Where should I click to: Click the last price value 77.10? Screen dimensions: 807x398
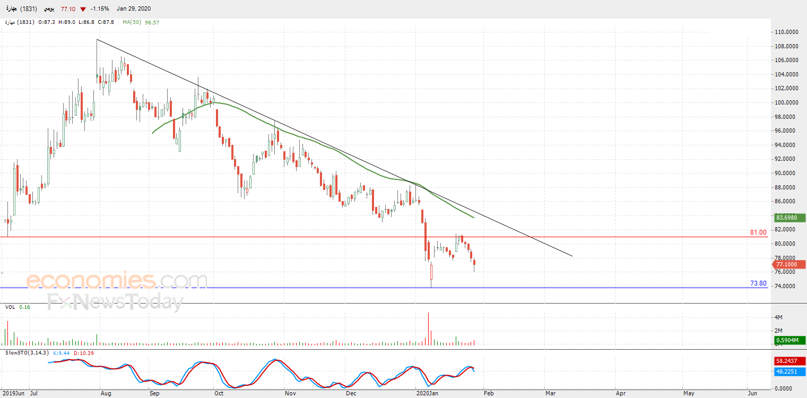[x=68, y=9]
